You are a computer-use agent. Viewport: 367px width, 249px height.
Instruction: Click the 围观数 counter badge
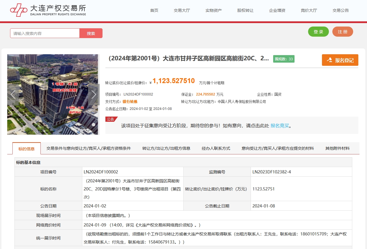tap(284, 59)
